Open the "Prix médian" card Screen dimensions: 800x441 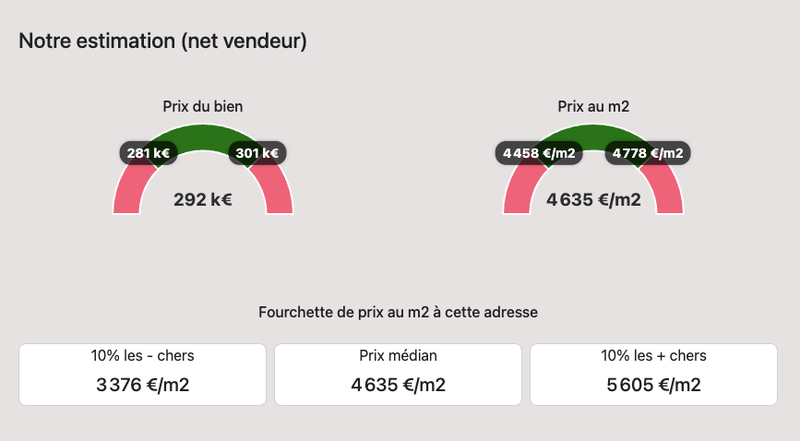click(x=399, y=374)
